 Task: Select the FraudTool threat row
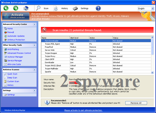coord(96,47)
